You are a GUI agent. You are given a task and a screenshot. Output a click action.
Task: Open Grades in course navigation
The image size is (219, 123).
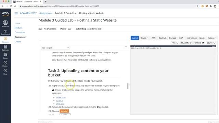click(18, 42)
